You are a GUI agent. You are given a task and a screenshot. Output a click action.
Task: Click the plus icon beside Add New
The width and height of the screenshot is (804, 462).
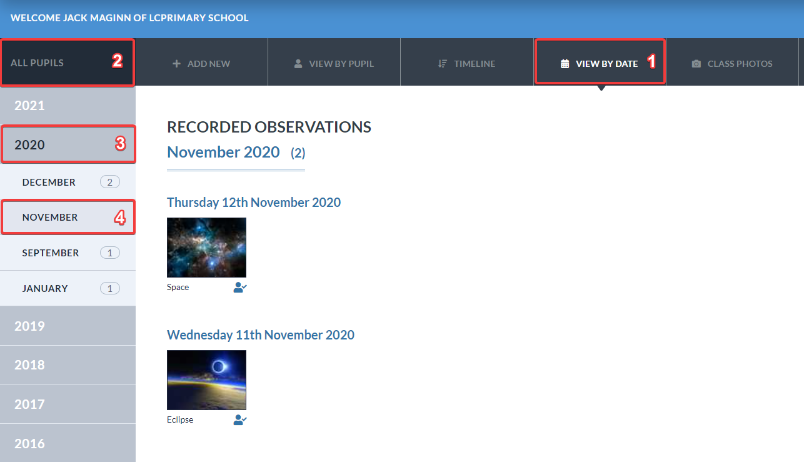pos(176,64)
